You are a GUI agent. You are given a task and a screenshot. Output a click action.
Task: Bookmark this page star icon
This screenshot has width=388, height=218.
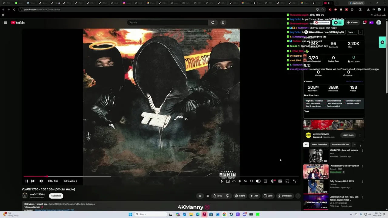click(x=322, y=9)
